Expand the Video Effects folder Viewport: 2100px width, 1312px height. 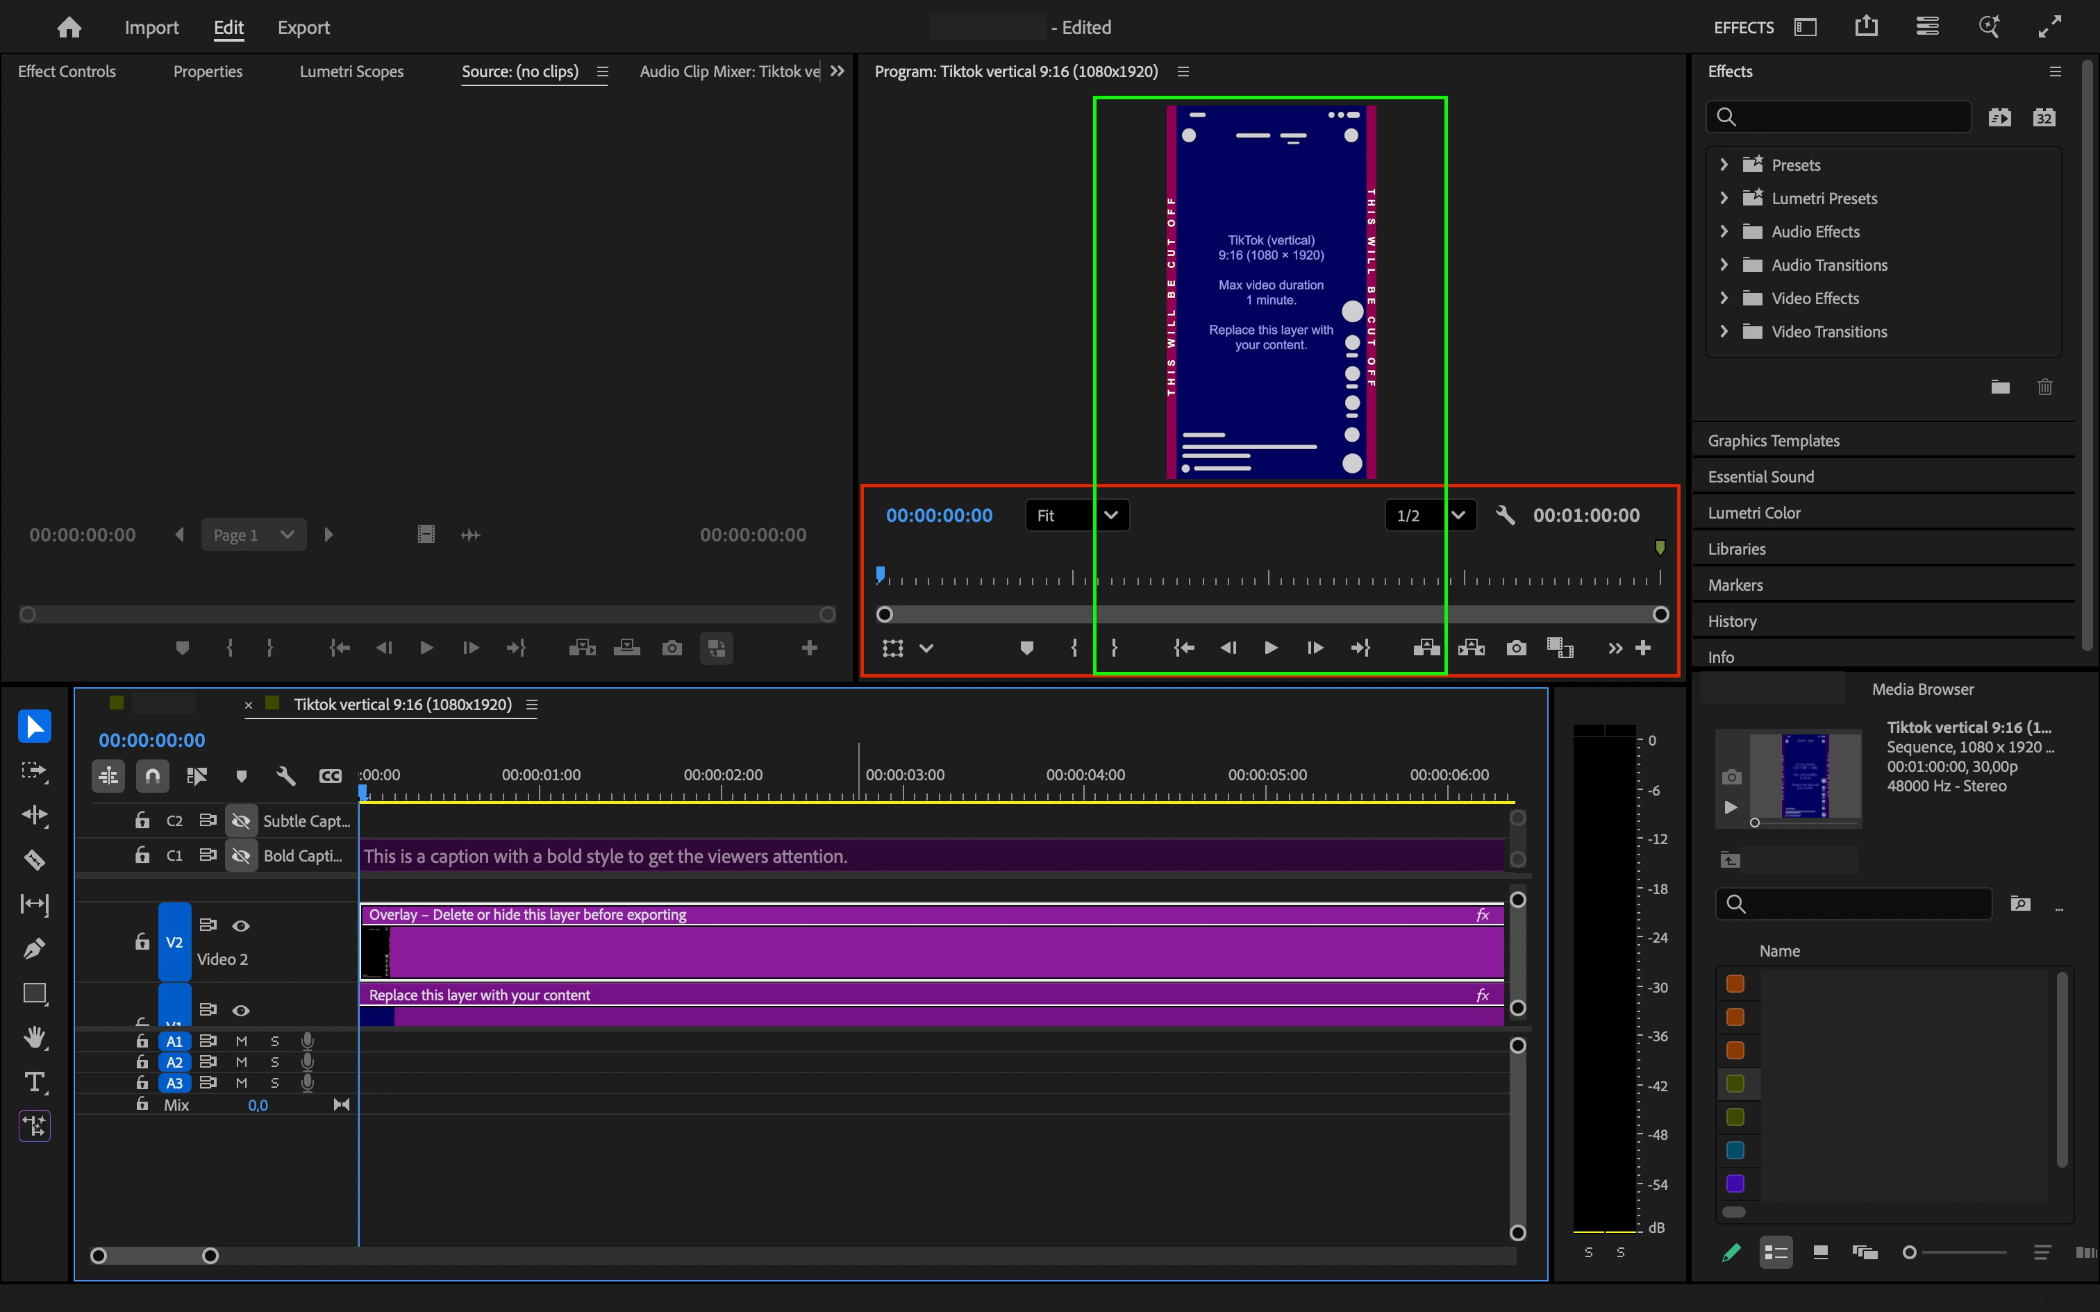[1724, 298]
